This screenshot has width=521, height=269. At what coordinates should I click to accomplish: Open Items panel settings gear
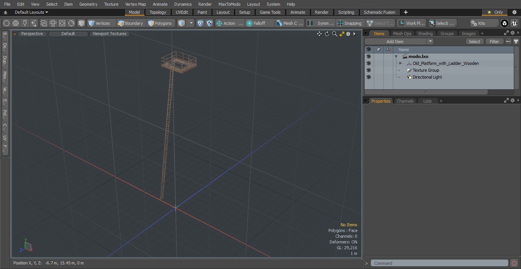[x=513, y=34]
